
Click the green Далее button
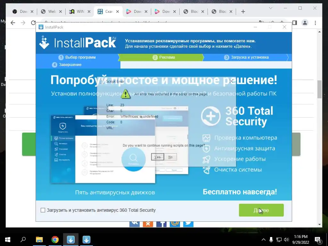[x=261, y=210]
